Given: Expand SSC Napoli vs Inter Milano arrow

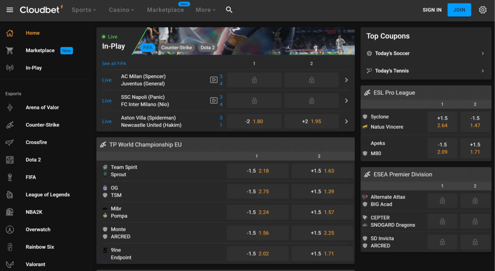Looking at the screenshot, I should point(346,101).
